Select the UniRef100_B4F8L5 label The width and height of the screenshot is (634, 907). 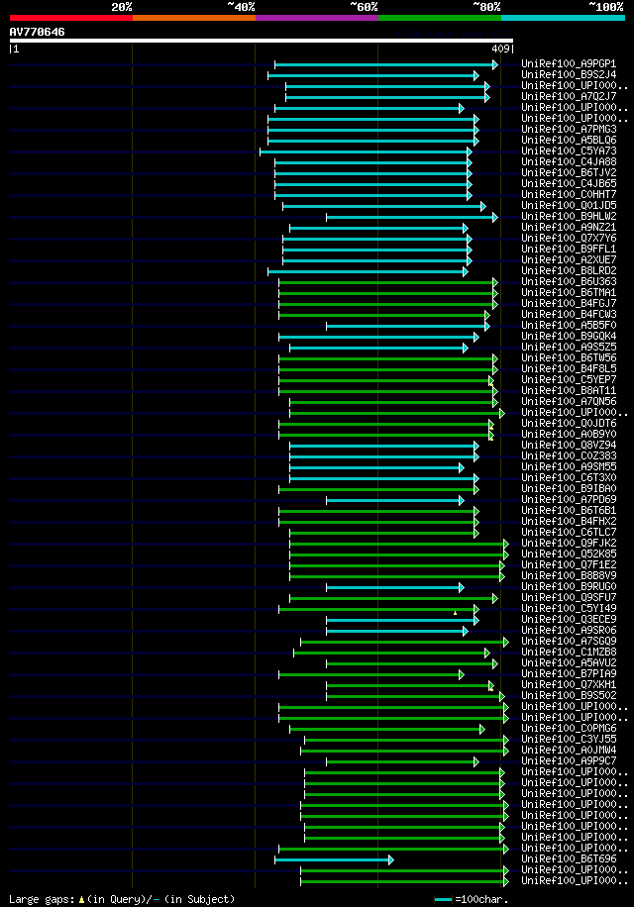569,369
